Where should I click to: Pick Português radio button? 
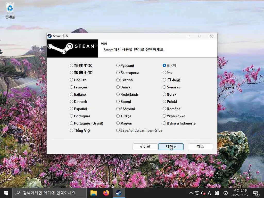(80, 116)
